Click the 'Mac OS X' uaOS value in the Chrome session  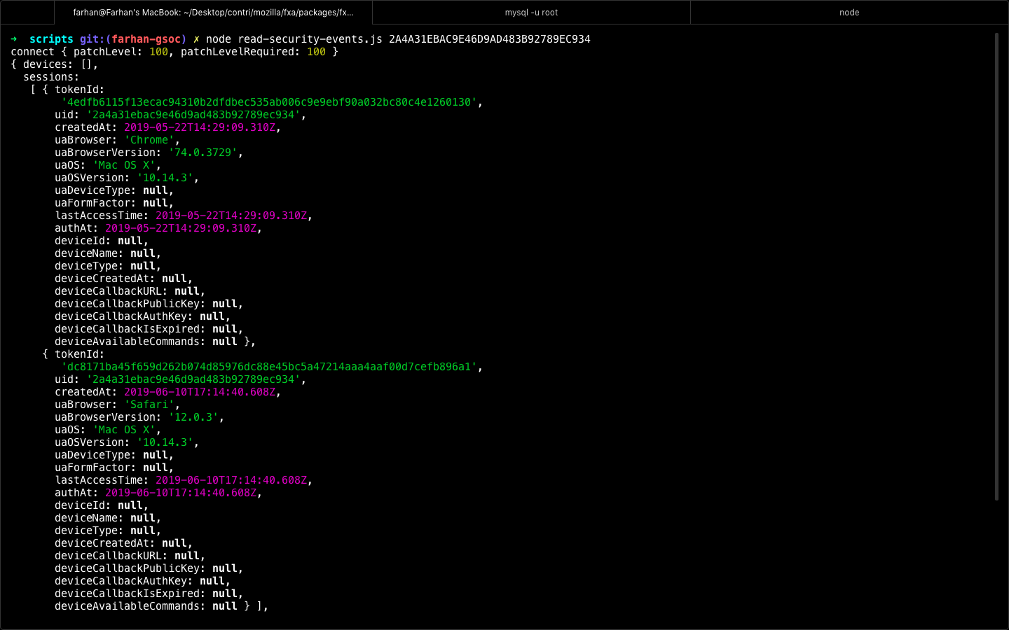(x=124, y=165)
